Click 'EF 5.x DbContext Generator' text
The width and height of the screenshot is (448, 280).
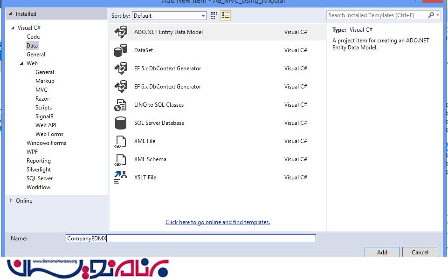click(x=168, y=68)
